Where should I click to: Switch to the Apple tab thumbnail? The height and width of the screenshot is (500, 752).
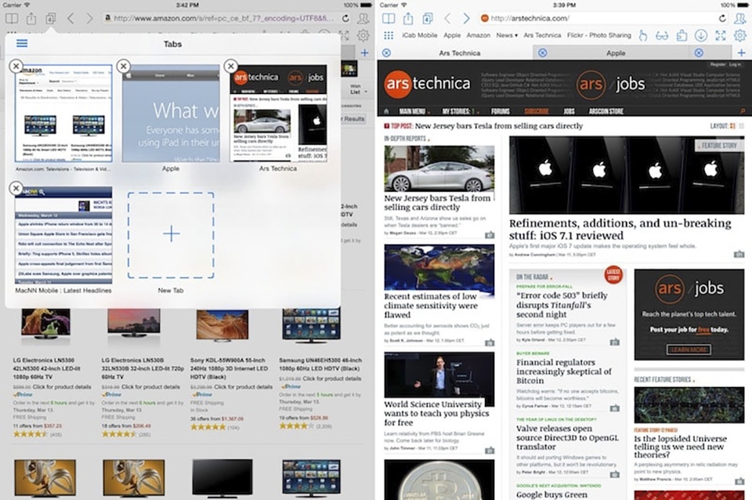[171, 113]
